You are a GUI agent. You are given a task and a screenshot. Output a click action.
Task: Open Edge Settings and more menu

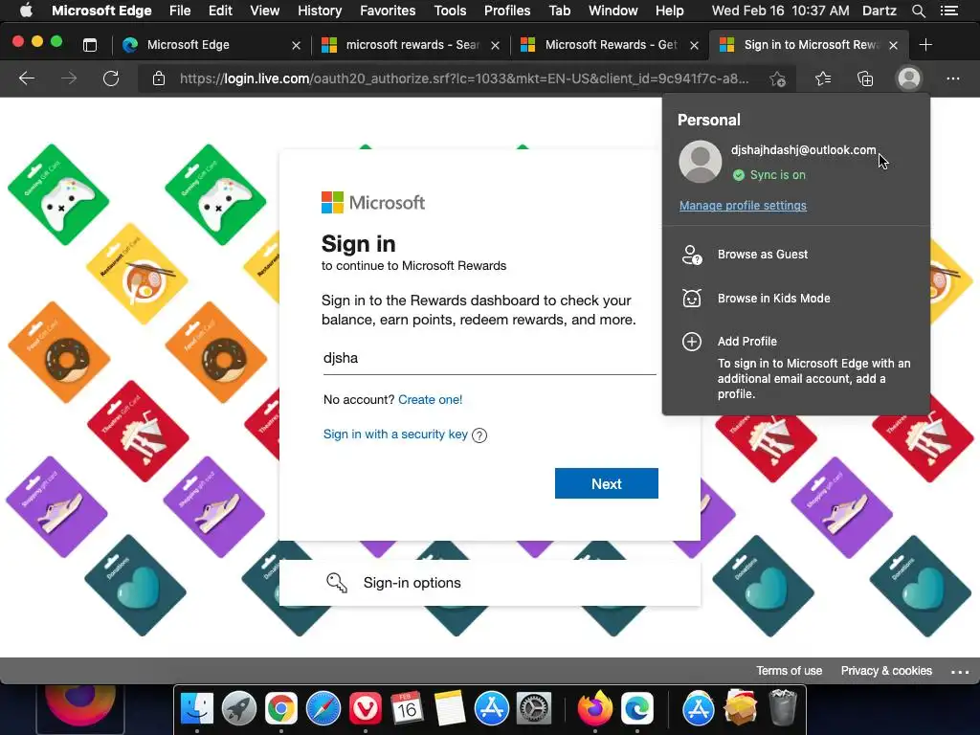click(952, 78)
